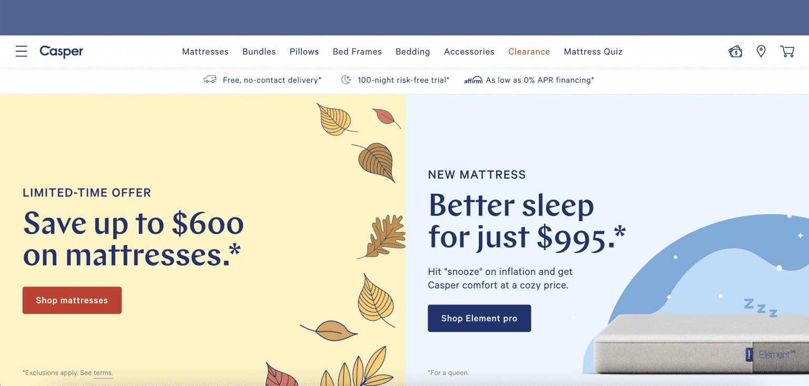The image size is (809, 386).
Task: Select the Clearance section
Action: coord(529,51)
